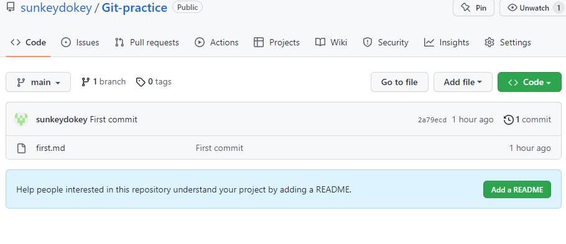The height and width of the screenshot is (244, 566).
Task: Open the first.md file link
Action: [x=50, y=148]
